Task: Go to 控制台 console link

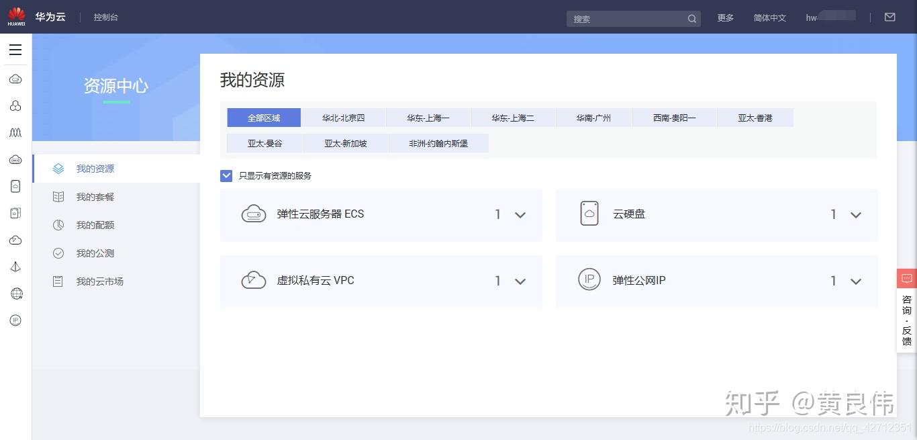Action: click(106, 17)
